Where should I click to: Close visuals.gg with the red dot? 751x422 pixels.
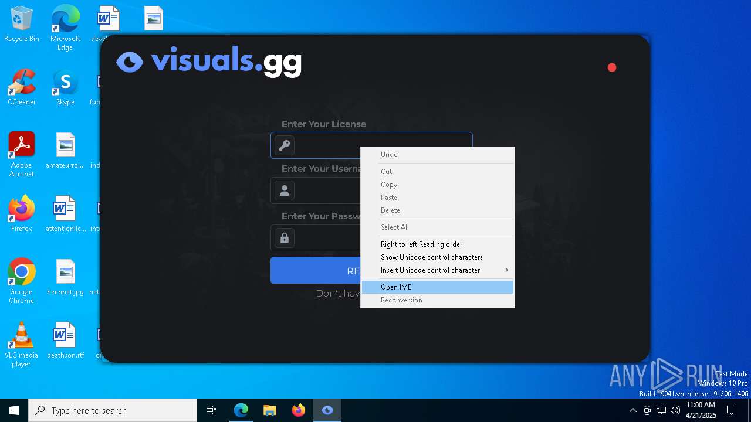click(x=612, y=67)
